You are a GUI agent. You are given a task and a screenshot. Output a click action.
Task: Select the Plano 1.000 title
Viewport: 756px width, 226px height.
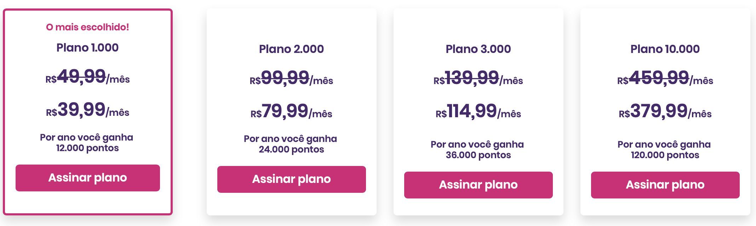click(87, 48)
